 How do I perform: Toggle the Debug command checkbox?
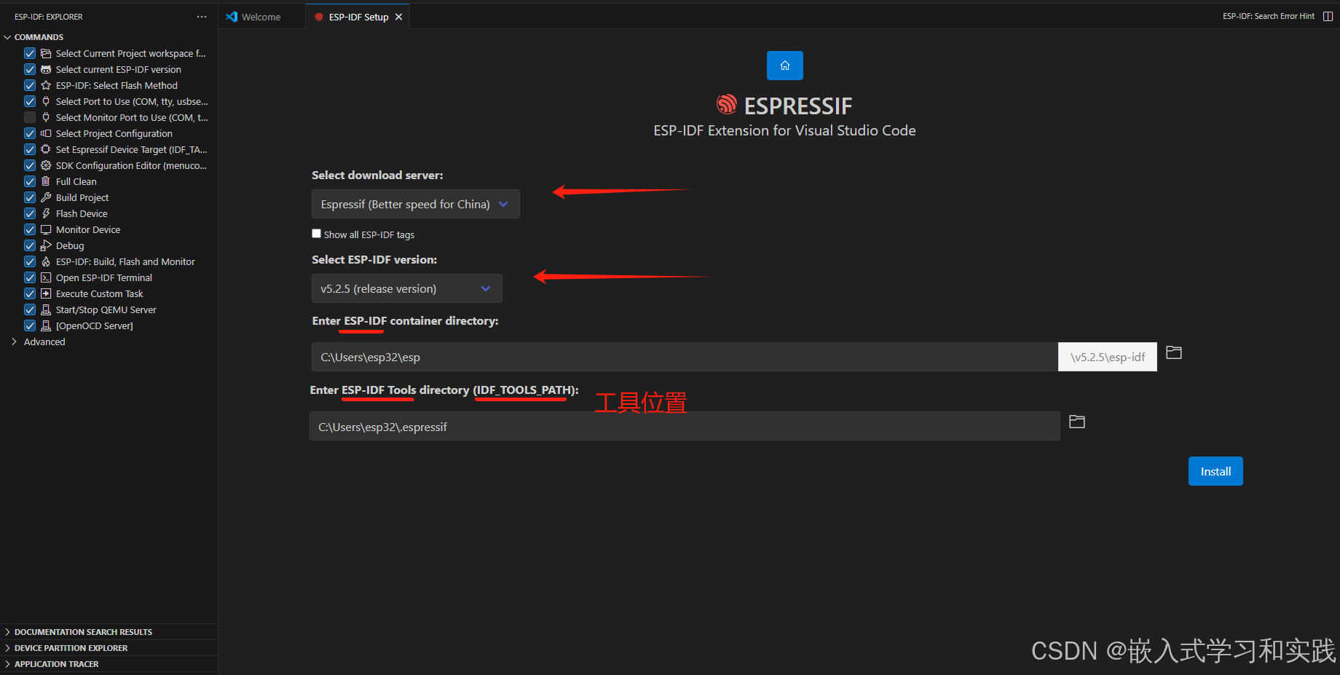[x=30, y=245]
